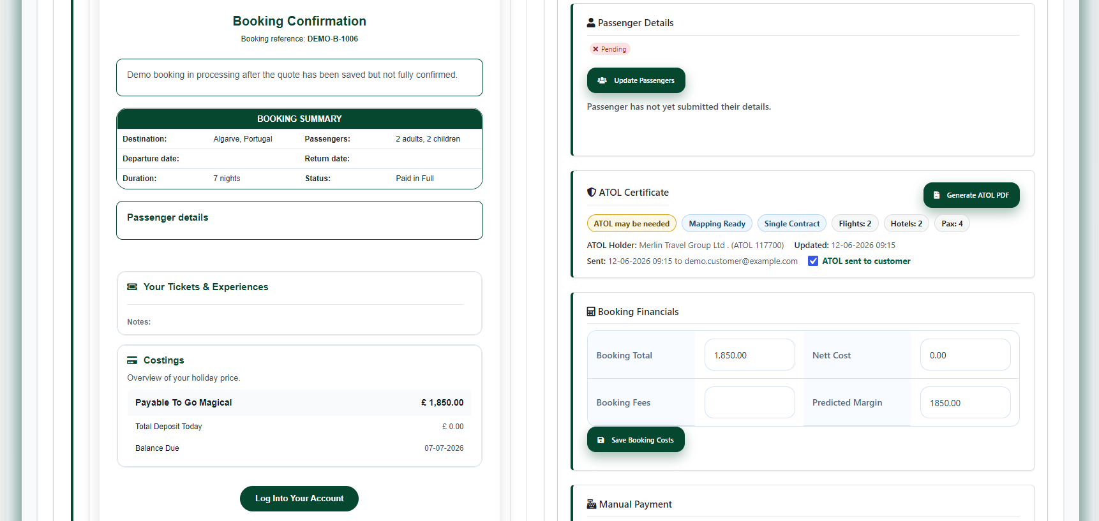Click passengers value 2 adults, 2 children
Viewport: 1099px width, 521px height.
428,139
